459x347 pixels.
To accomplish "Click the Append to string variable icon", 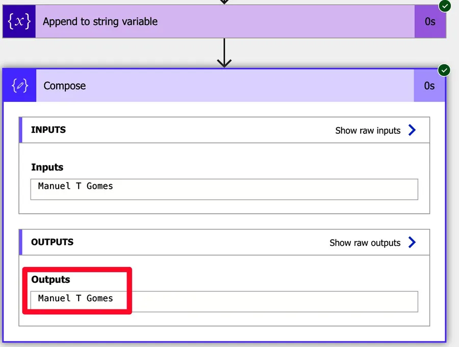I will point(19,21).
